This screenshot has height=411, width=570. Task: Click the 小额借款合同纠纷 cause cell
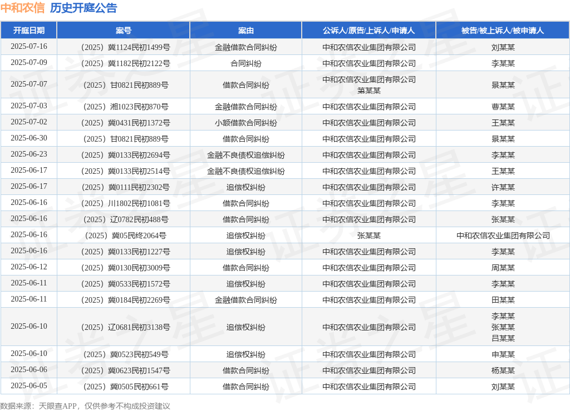pos(245,123)
